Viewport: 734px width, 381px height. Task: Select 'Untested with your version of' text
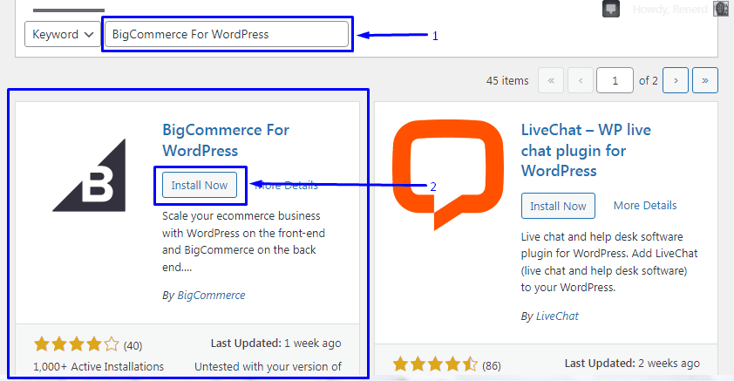pos(268,366)
